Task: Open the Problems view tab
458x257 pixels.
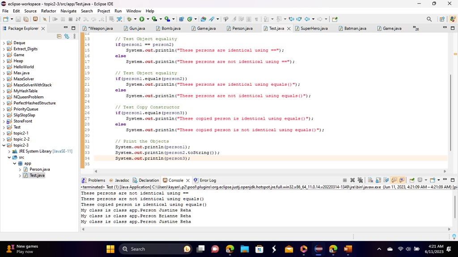Action: coord(93,180)
